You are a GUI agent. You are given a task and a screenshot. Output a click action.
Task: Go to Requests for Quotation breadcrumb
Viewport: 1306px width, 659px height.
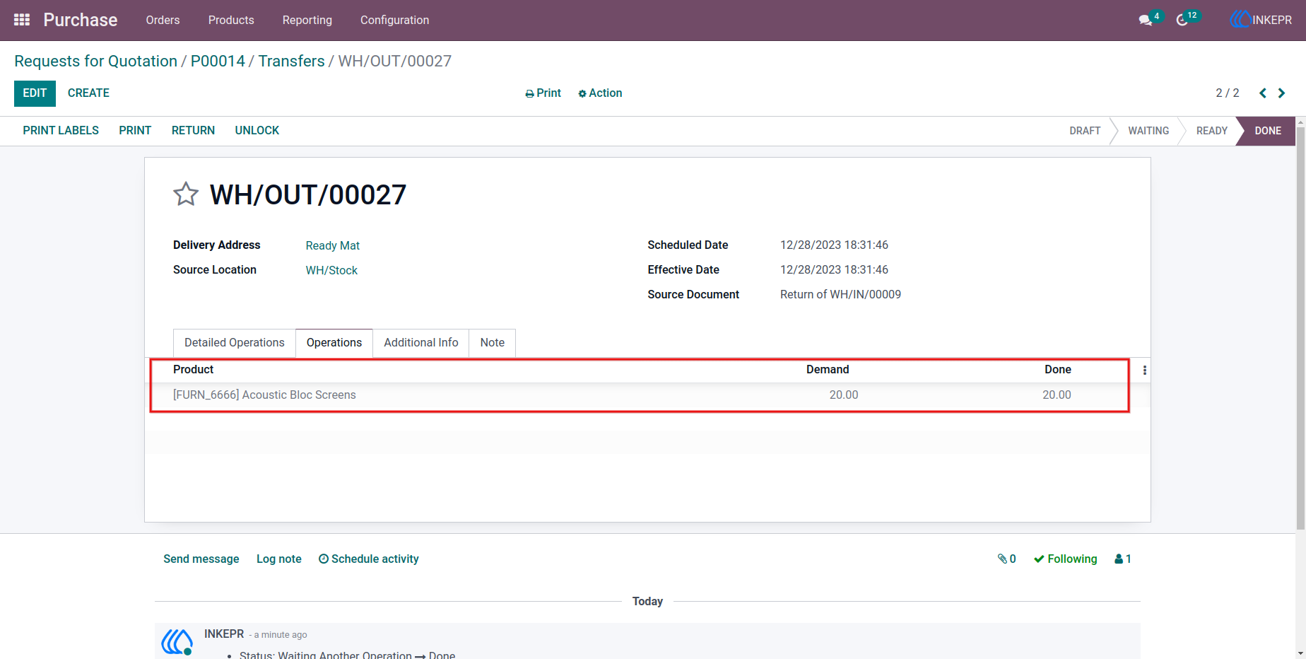click(95, 62)
